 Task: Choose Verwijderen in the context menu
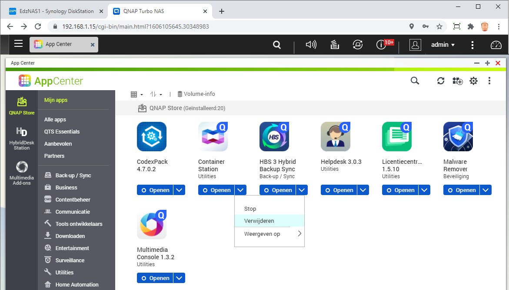(269, 221)
